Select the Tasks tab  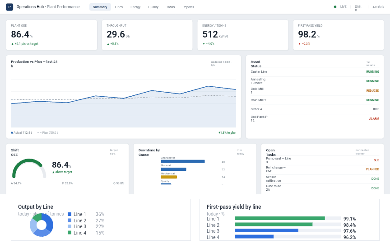click(x=170, y=7)
